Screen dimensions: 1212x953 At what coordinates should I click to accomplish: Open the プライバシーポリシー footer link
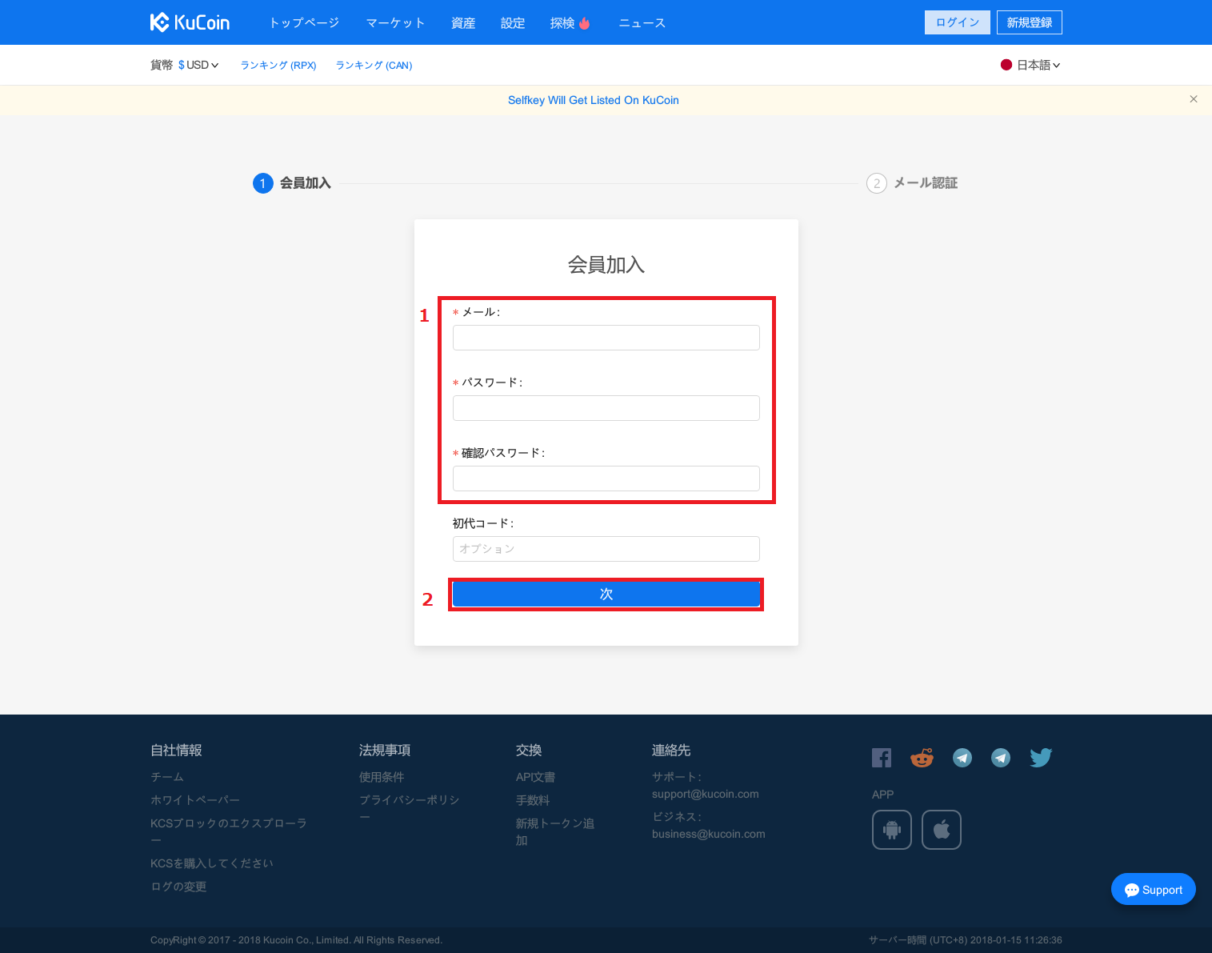click(x=410, y=808)
